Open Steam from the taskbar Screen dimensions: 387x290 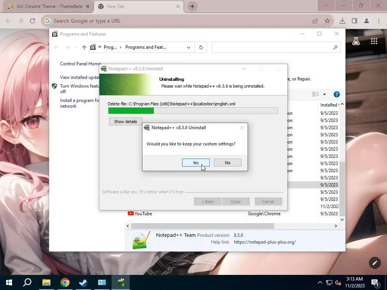tap(84, 282)
